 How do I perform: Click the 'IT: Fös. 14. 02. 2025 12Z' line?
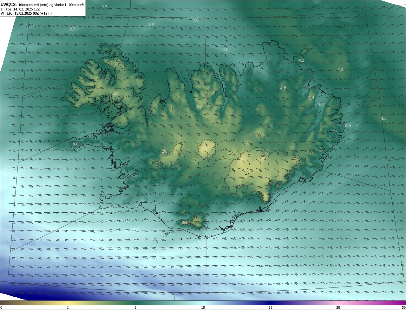20,9
